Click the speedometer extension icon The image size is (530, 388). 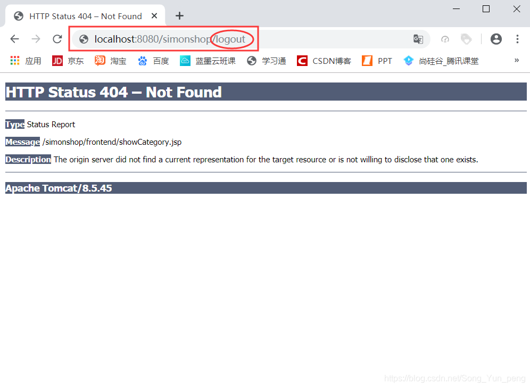click(445, 39)
